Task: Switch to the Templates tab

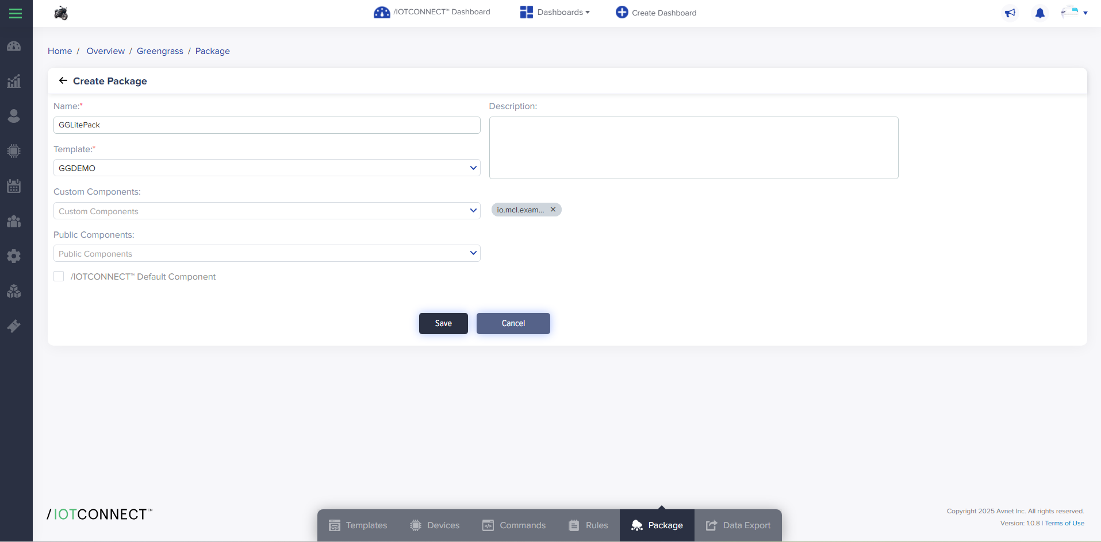Action: (x=358, y=525)
